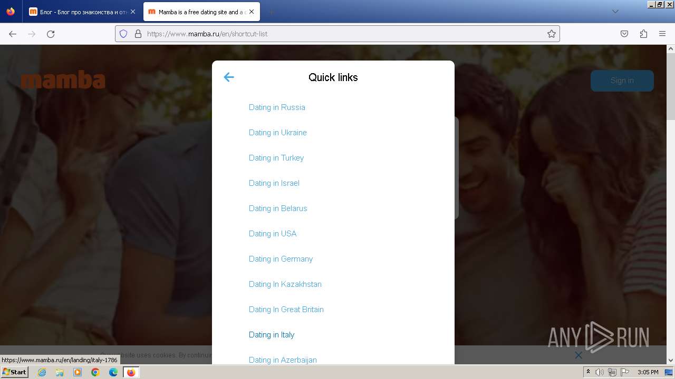675x379 pixels.
Task: Open Dating in Israel link
Action: click(274, 183)
